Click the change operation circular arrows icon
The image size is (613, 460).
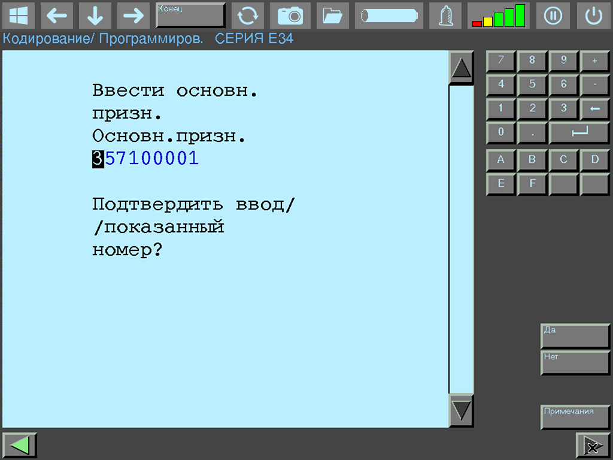point(248,16)
